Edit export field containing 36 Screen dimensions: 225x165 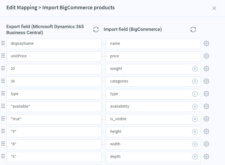click(x=54, y=82)
